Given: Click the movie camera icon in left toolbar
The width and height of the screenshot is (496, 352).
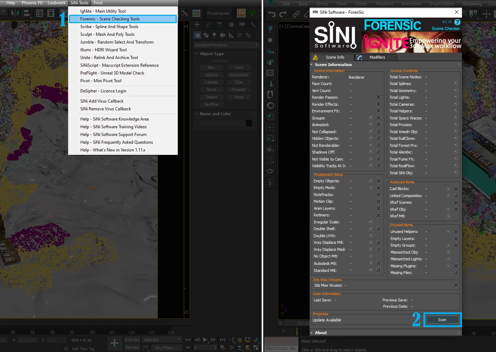Looking at the screenshot, I should [270, 51].
